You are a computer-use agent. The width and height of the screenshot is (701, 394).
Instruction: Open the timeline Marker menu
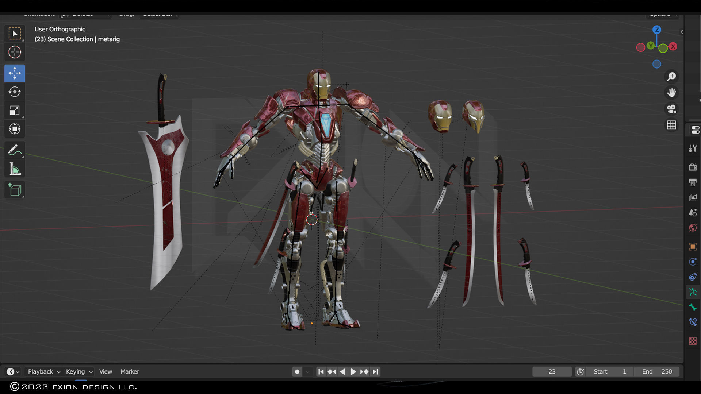point(130,371)
